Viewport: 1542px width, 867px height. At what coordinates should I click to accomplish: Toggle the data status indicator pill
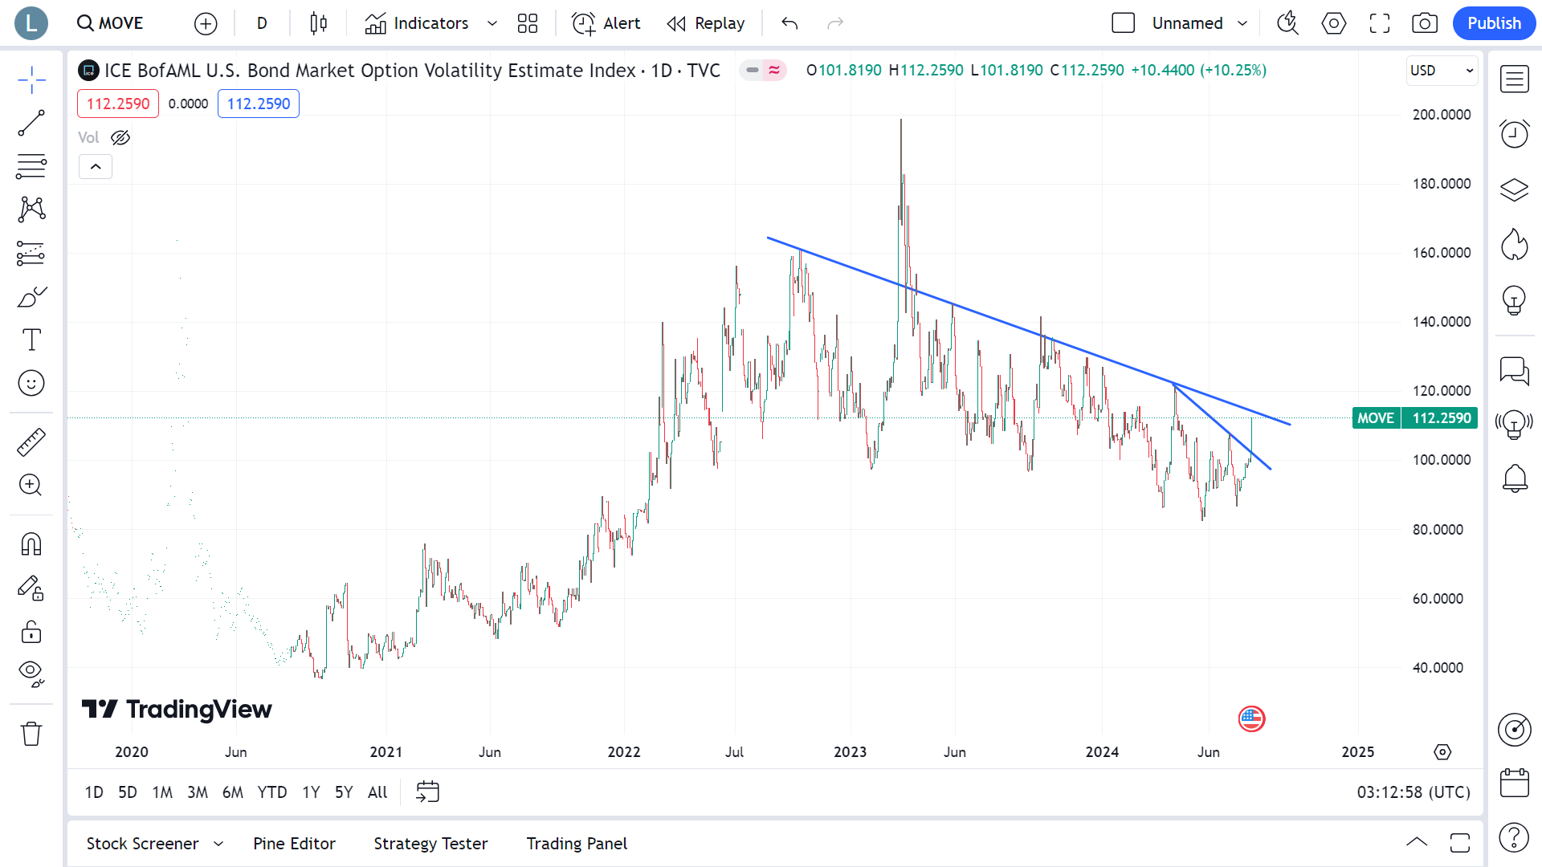pos(763,71)
